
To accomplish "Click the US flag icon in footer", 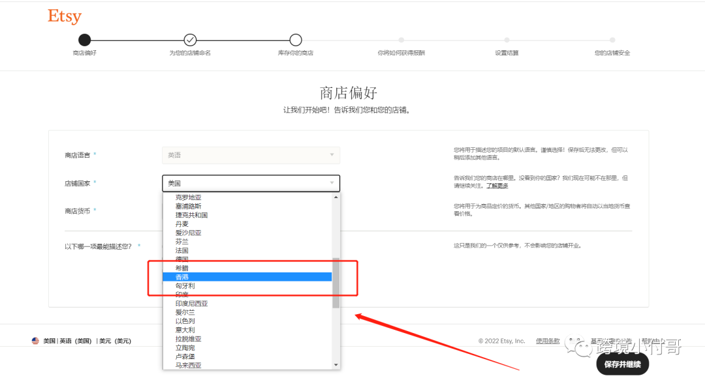I will pos(35,341).
